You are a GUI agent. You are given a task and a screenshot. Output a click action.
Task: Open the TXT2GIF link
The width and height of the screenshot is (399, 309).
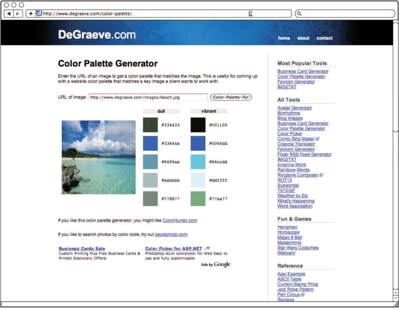(286, 191)
